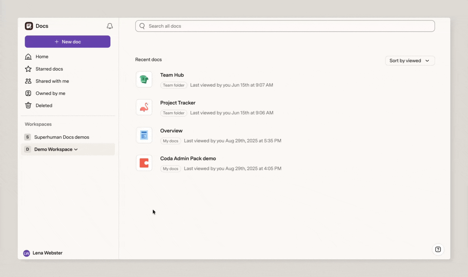Viewport: 468px width, 277px height.
Task: Click the Project Tracker flamingo icon
Action: 144,107
